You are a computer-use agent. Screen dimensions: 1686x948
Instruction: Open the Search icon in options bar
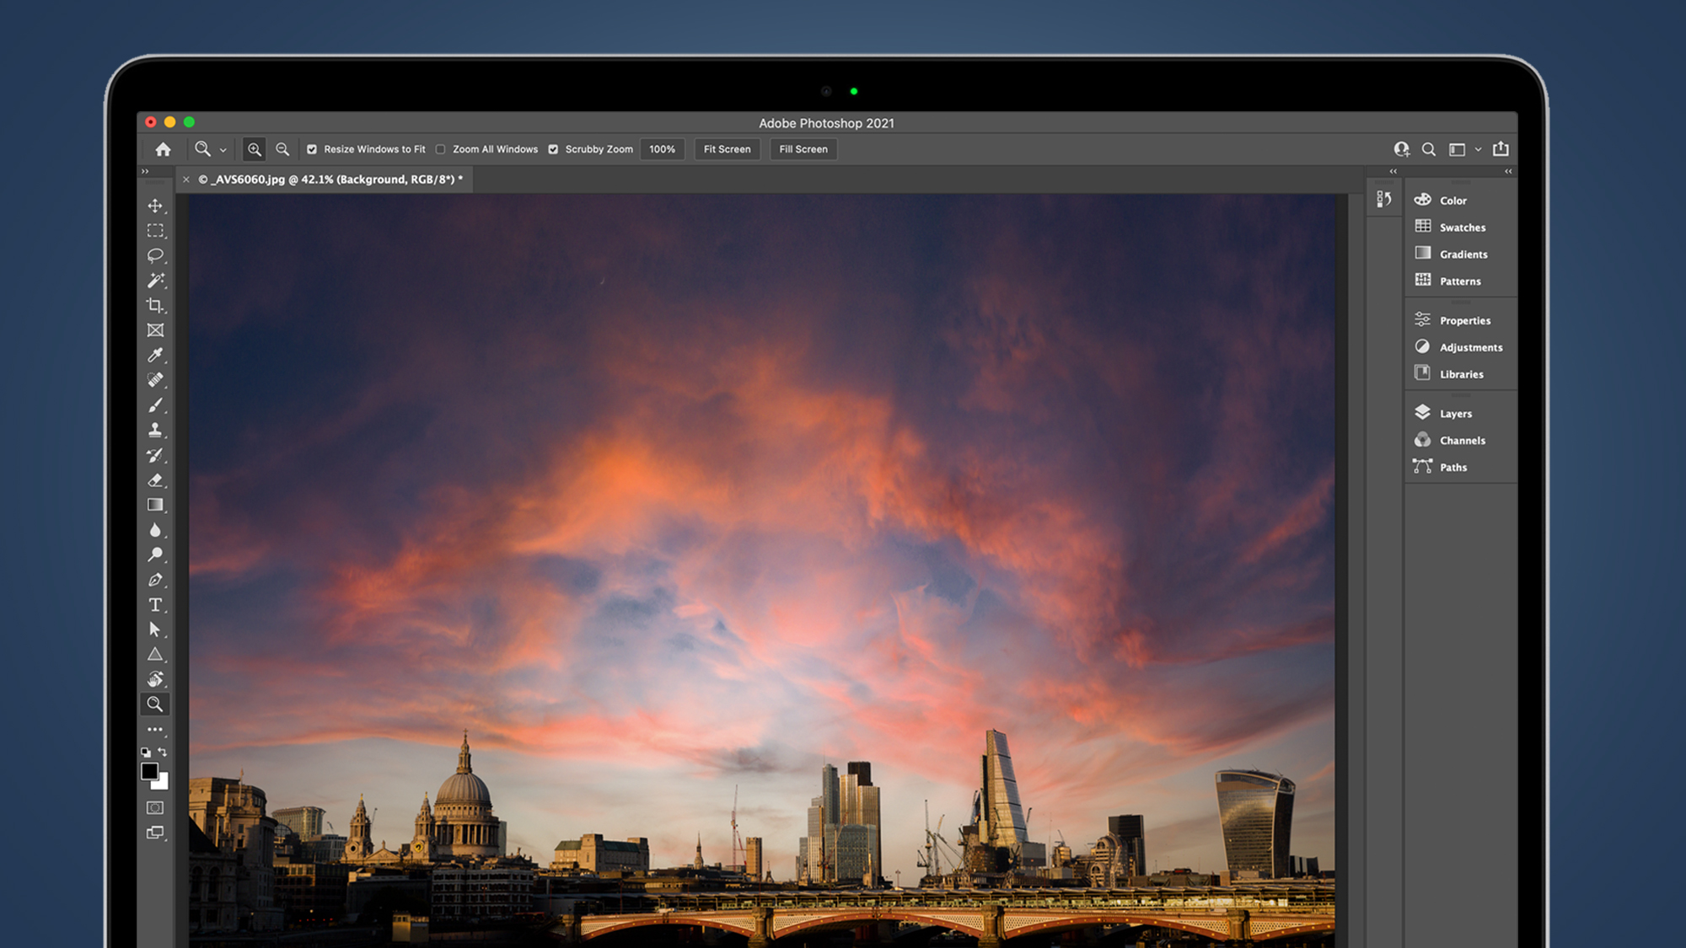[x=1428, y=149]
